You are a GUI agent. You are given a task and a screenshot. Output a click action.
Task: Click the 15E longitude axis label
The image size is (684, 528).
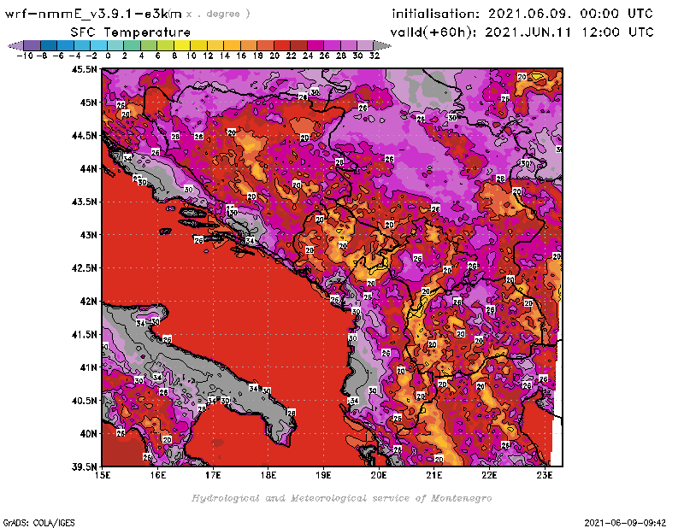coord(103,475)
